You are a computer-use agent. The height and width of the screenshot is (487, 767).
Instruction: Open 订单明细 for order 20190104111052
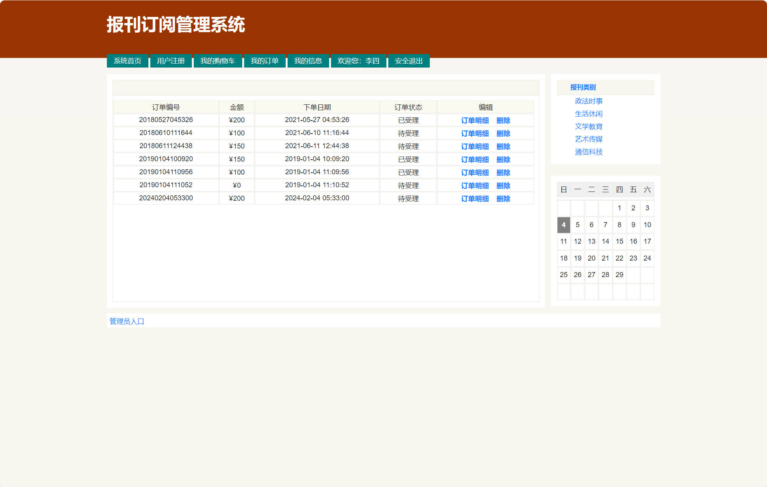pos(475,185)
